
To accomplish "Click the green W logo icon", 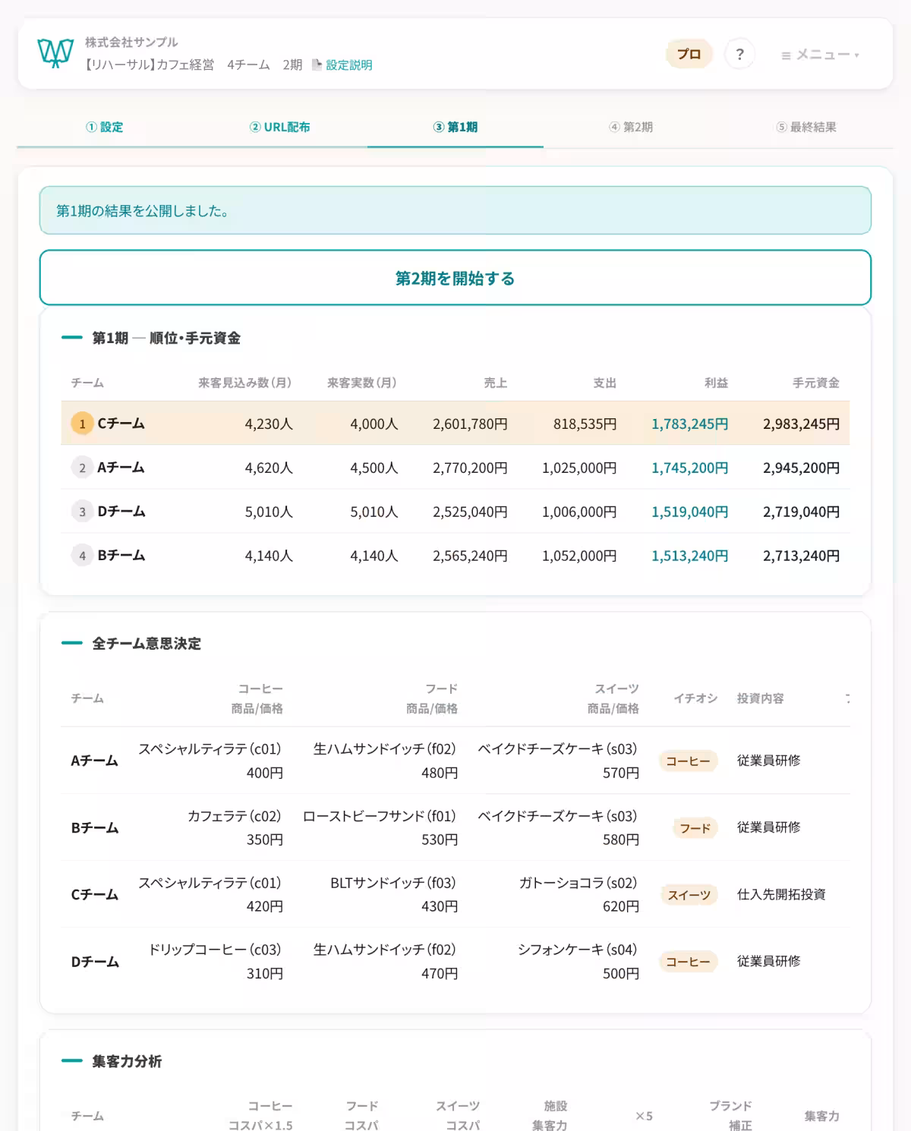I will click(x=55, y=53).
